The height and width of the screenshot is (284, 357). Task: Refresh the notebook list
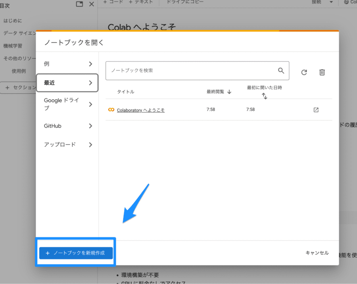[x=304, y=73]
